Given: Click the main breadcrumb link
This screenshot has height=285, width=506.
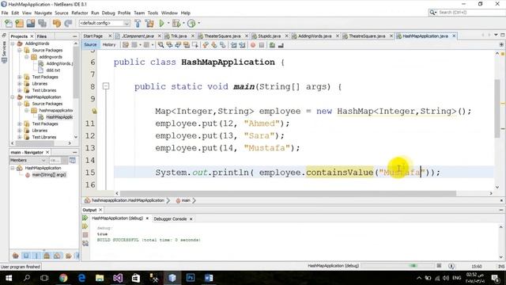Looking at the screenshot, I should 186,200.
